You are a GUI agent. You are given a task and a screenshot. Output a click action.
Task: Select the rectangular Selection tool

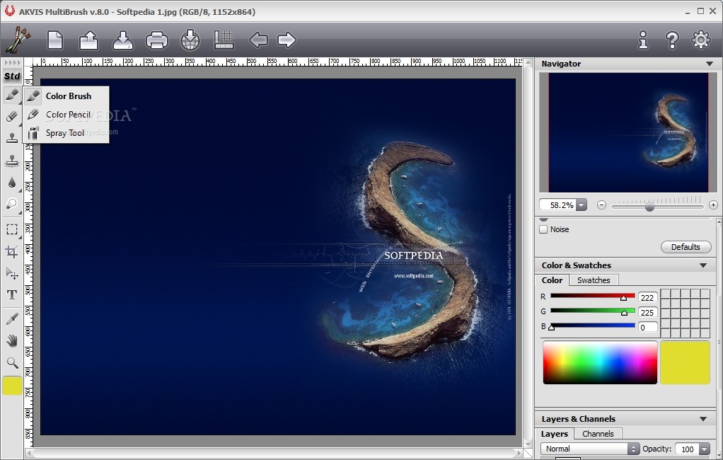point(12,229)
